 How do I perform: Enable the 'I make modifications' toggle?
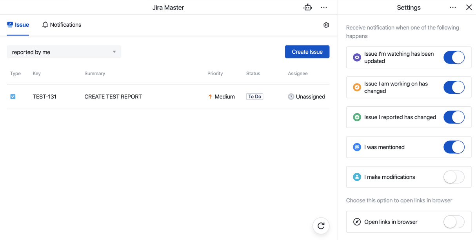click(x=454, y=177)
